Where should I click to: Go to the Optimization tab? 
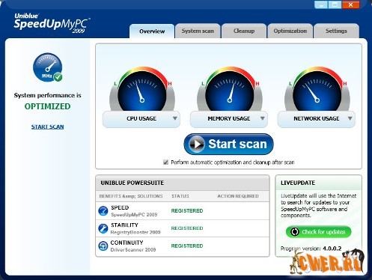290,31
